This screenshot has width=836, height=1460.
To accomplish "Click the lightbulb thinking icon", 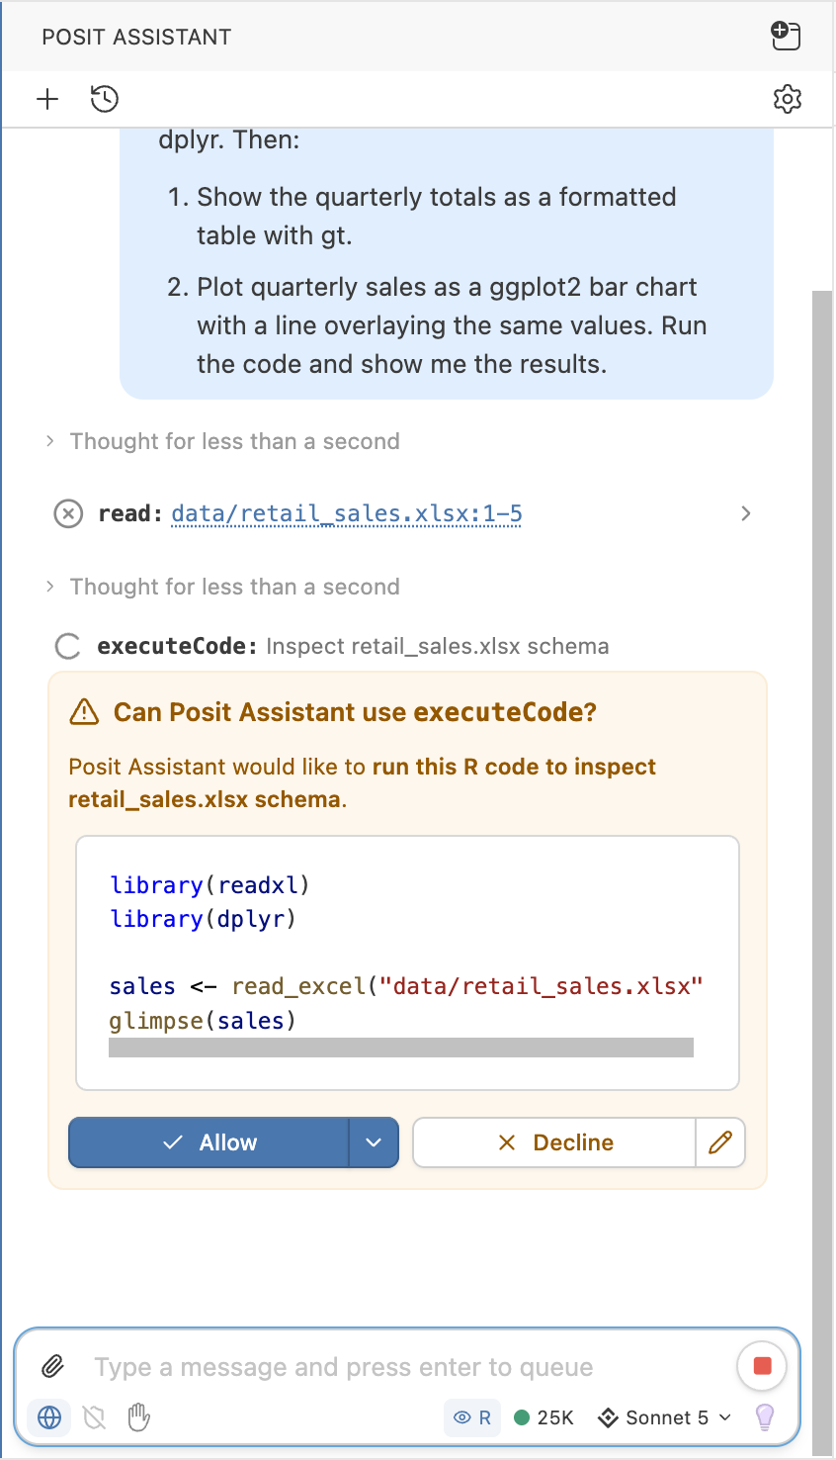I will pyautogui.click(x=765, y=1417).
